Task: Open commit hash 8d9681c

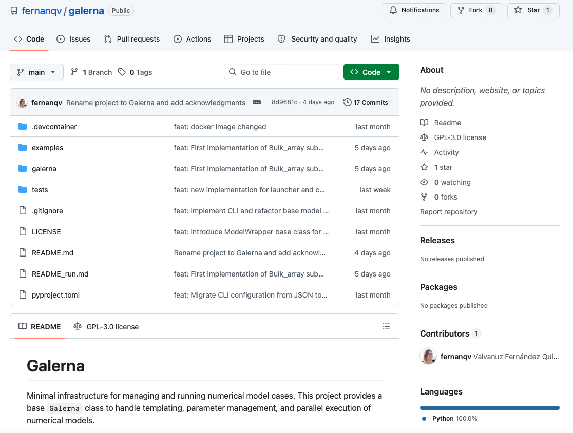Action: (284, 102)
